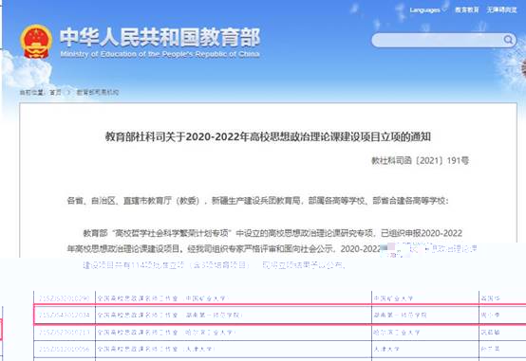The image size is (526, 361).
Task: Click the English subtitle Ministry of Education
Action: pos(160,54)
